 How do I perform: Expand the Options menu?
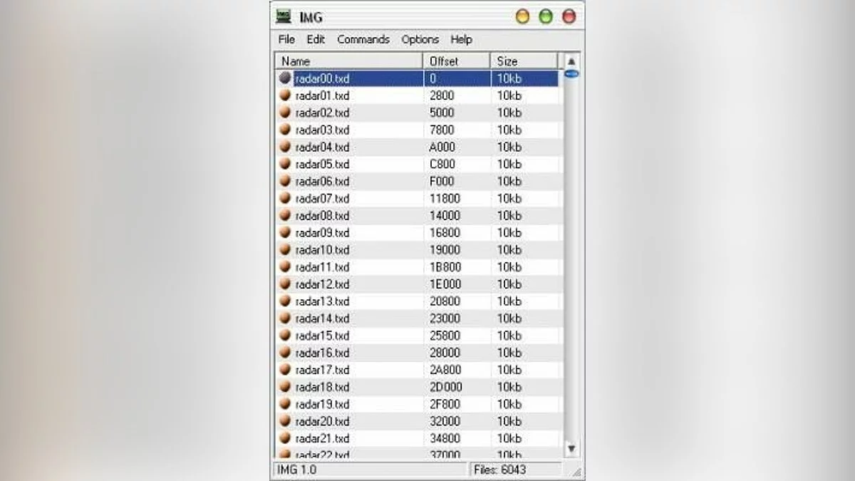tap(420, 39)
